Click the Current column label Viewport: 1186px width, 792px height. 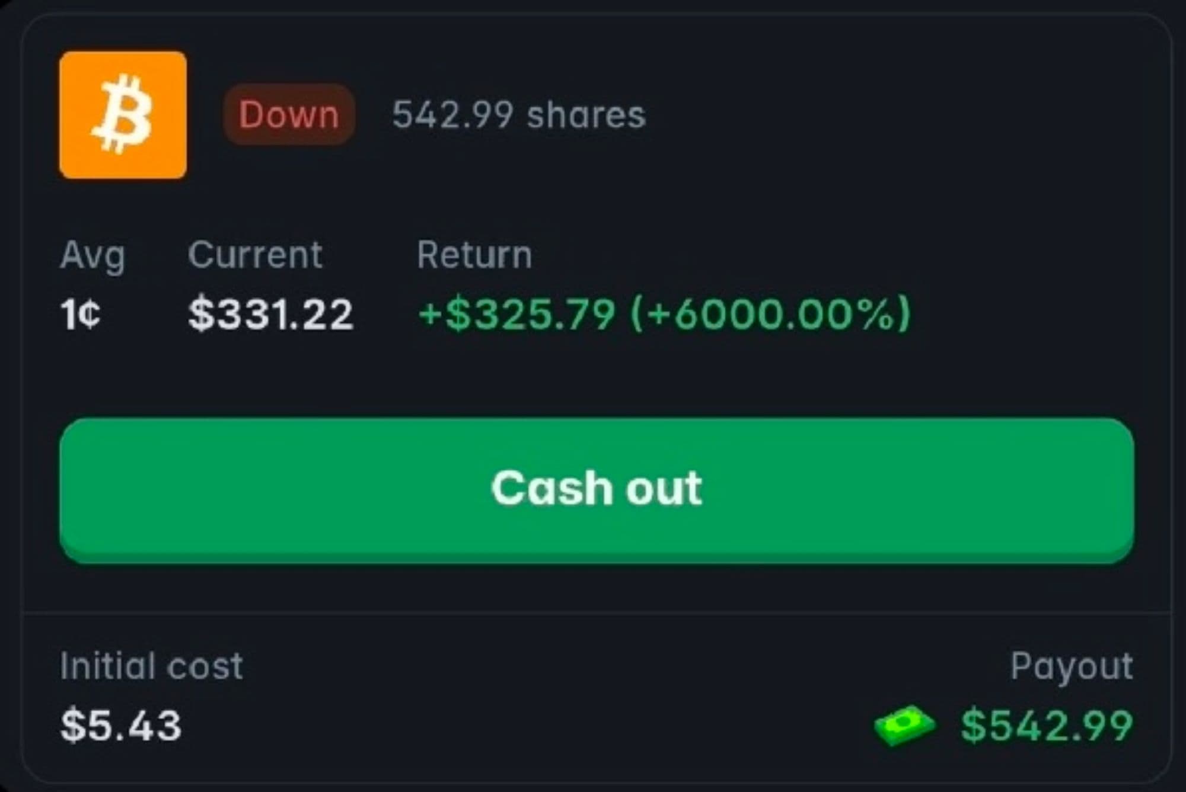click(255, 255)
